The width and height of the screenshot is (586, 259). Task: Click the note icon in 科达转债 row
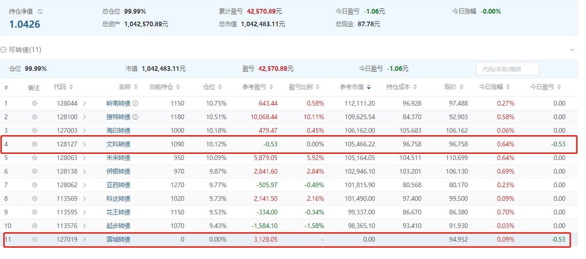(34, 198)
